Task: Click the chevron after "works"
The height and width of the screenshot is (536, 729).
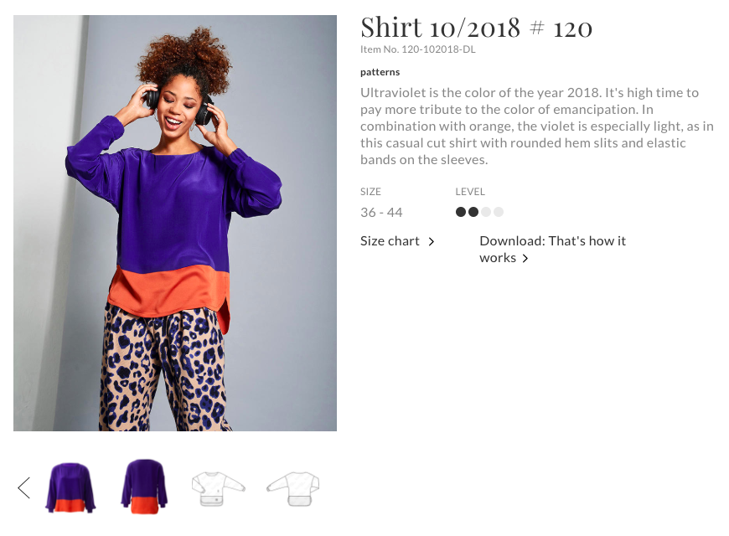Action: 525,259
